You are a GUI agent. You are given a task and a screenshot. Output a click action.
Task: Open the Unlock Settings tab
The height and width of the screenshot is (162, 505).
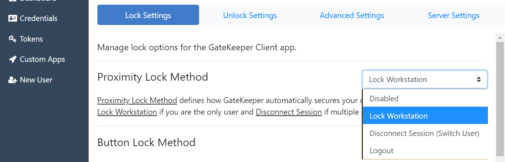click(250, 15)
